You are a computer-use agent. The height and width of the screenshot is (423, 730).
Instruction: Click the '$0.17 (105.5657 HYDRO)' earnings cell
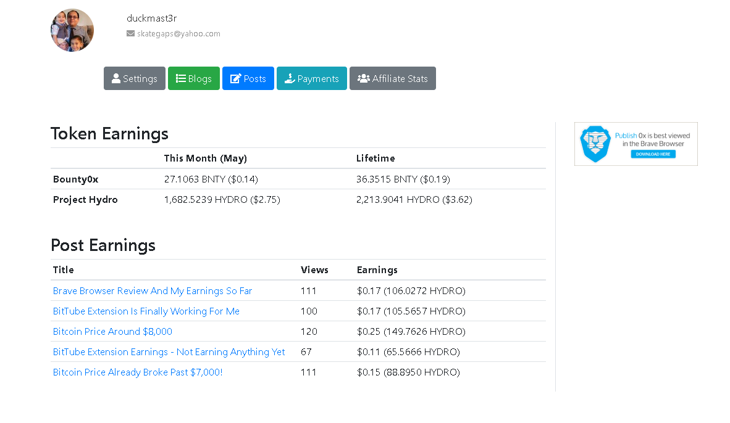pyautogui.click(x=411, y=311)
